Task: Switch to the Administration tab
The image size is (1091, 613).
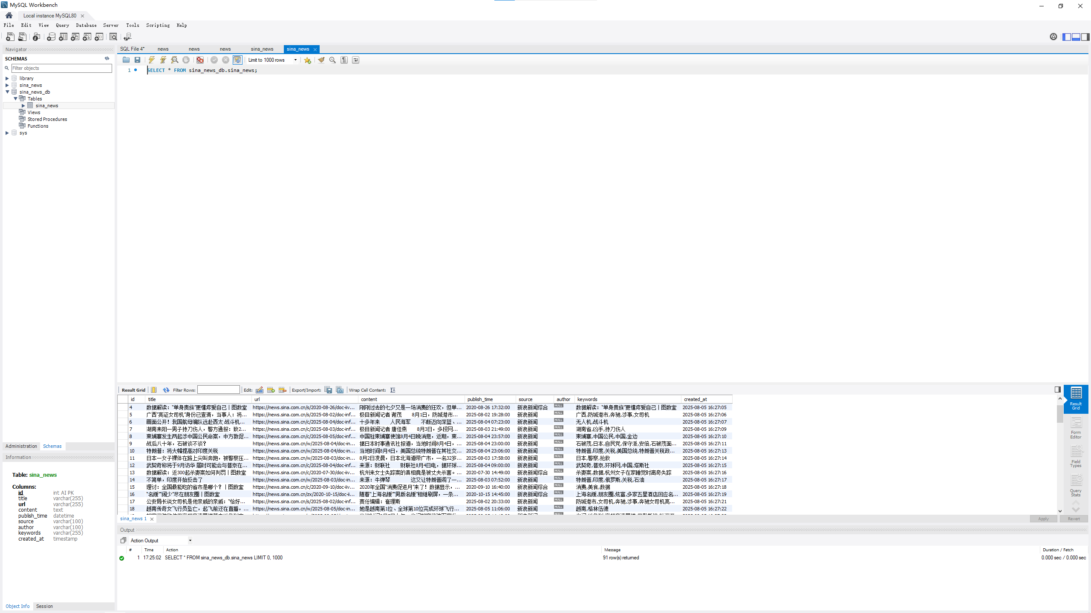Action: pyautogui.click(x=21, y=446)
